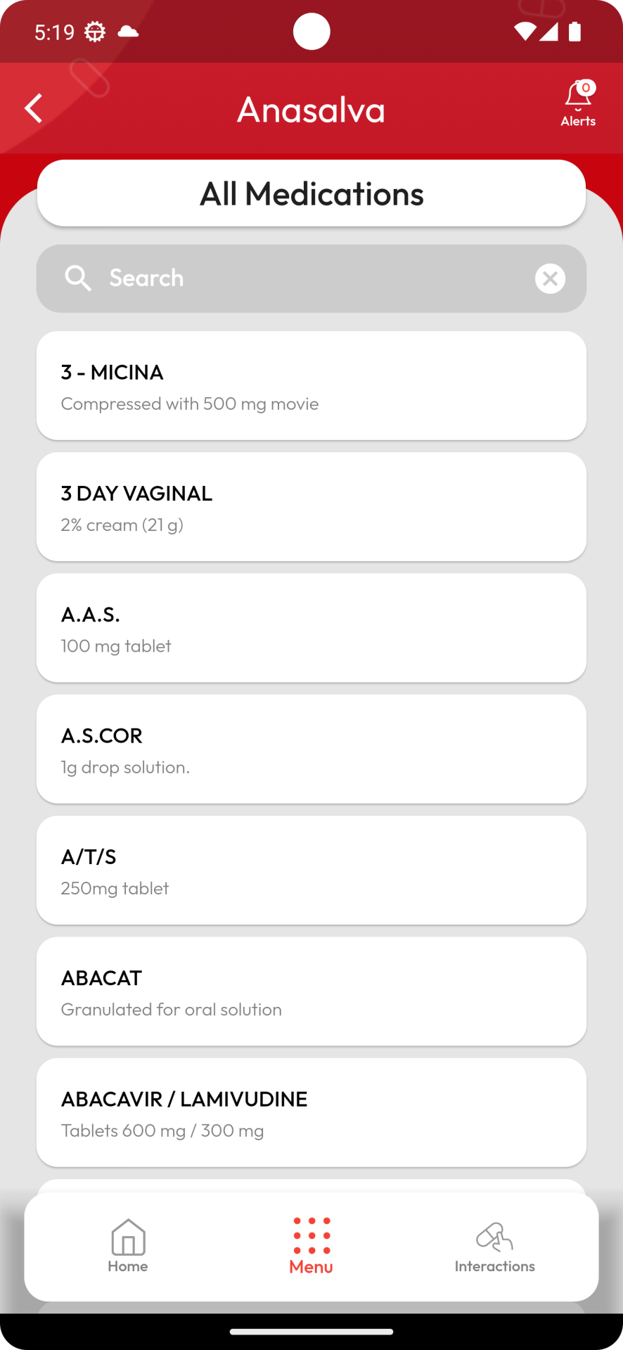
Task: Select A.A.S. 100 mg tablet
Action: click(311, 628)
